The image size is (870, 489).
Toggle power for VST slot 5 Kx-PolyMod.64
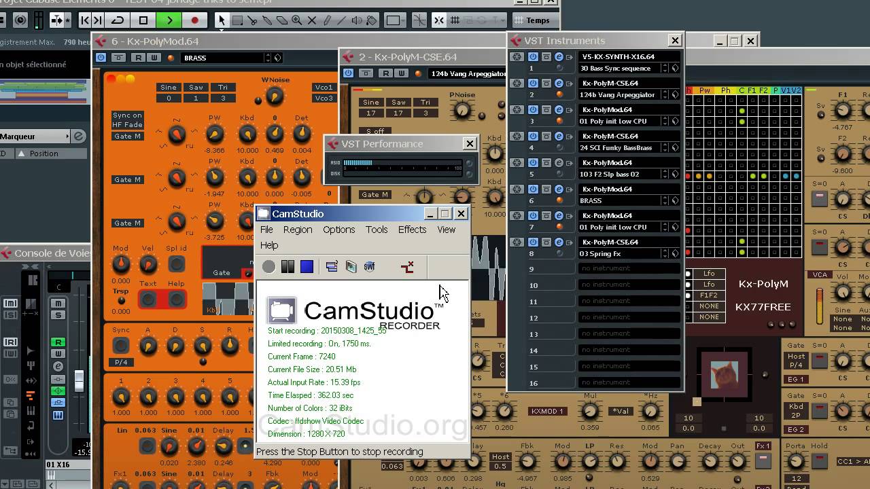click(x=533, y=163)
